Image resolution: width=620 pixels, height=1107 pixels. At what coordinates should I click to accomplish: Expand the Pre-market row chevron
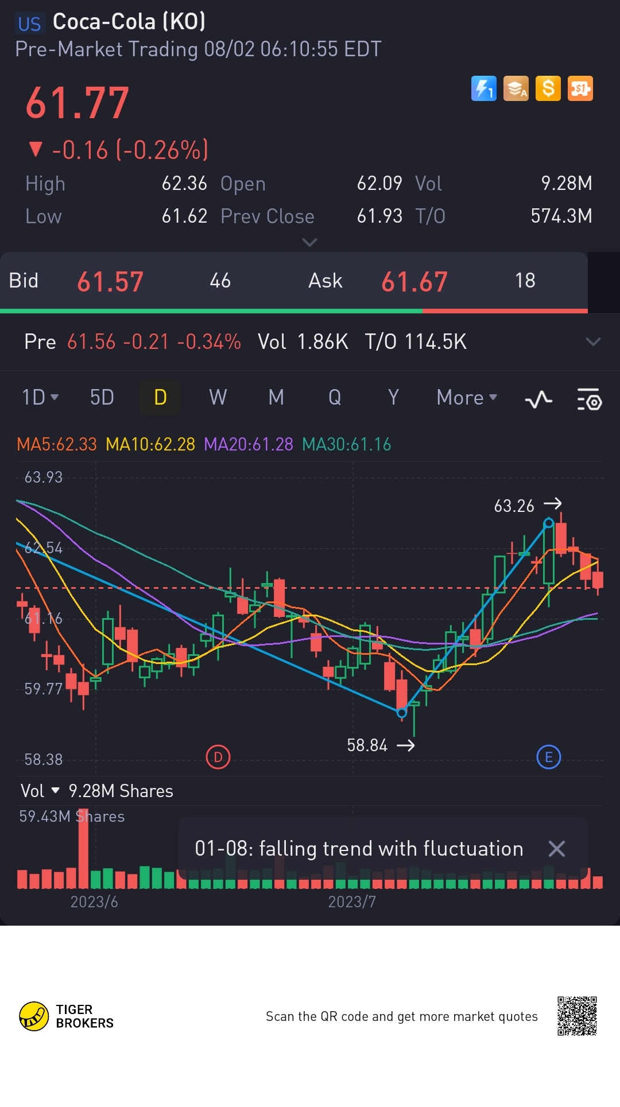(x=593, y=342)
